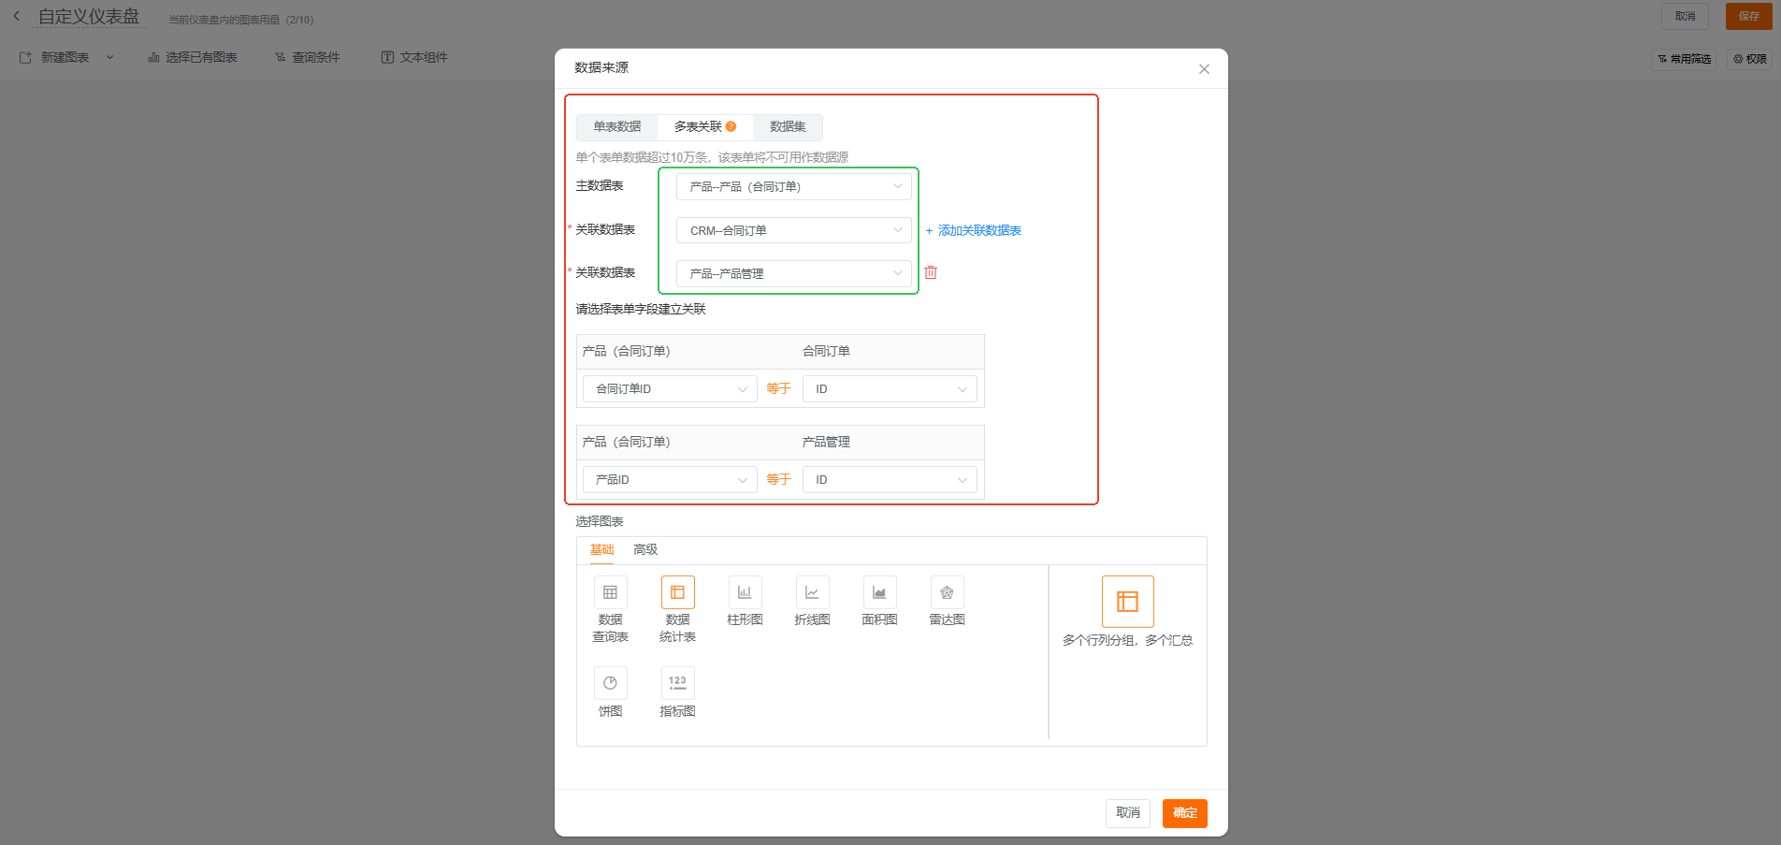Click the 多表关联 help question icon
The height and width of the screenshot is (845, 1781).
731,126
